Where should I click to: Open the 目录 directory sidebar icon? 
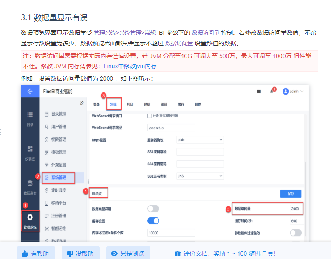(x=30, y=115)
